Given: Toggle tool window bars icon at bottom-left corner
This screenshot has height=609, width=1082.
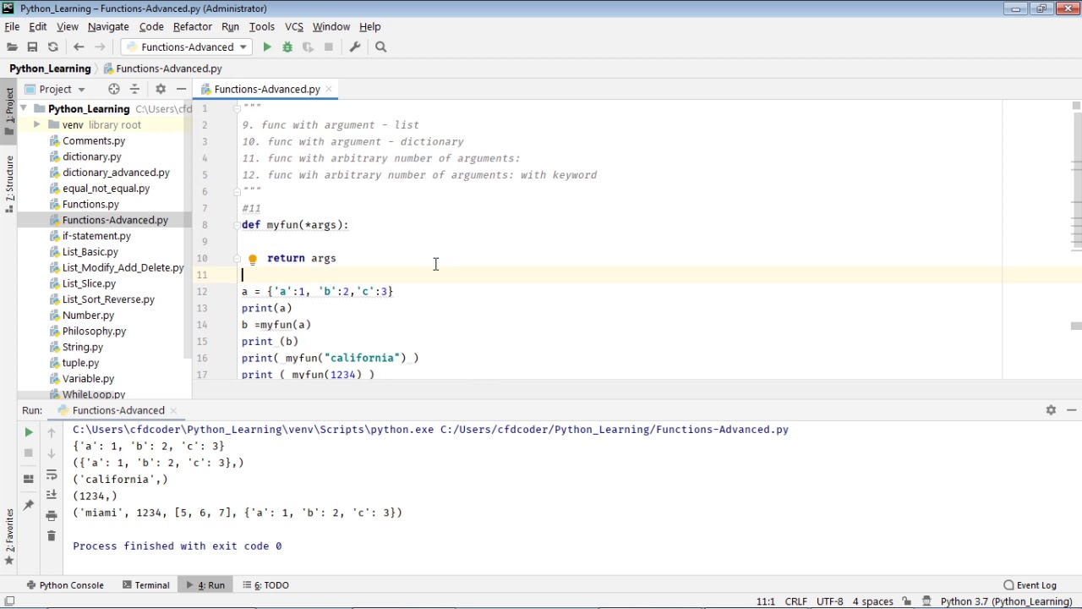Looking at the screenshot, I should point(9,601).
